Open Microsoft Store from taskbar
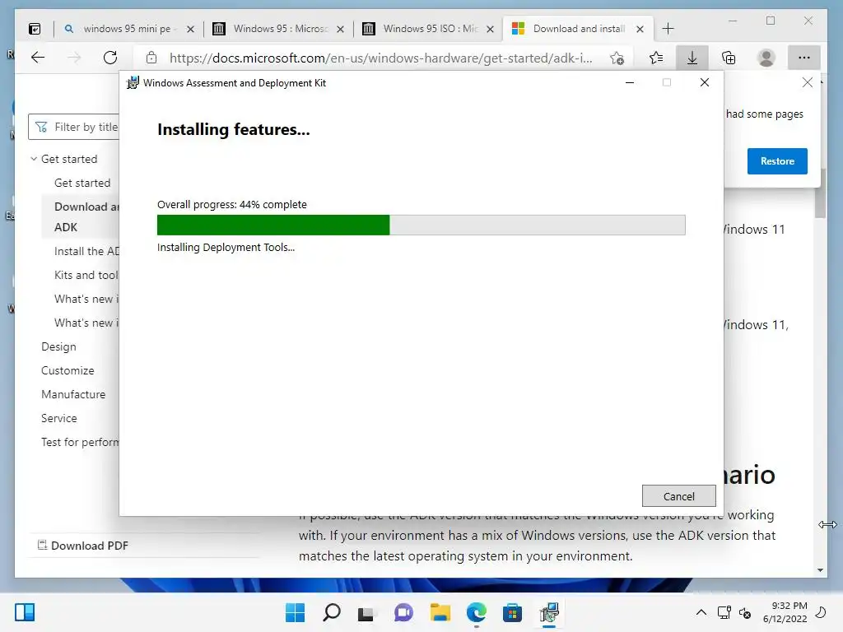Viewport: 843px width, 632px height. coord(512,612)
